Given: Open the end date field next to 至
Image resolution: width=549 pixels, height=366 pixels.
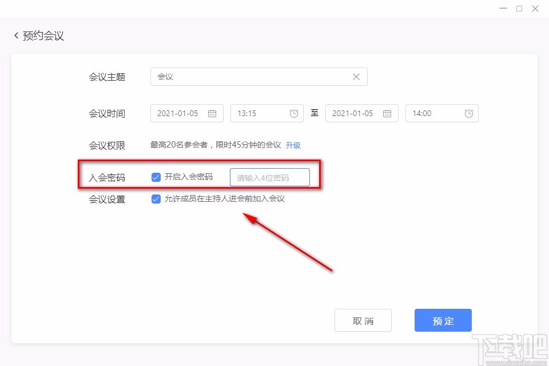Looking at the screenshot, I should click(355, 113).
